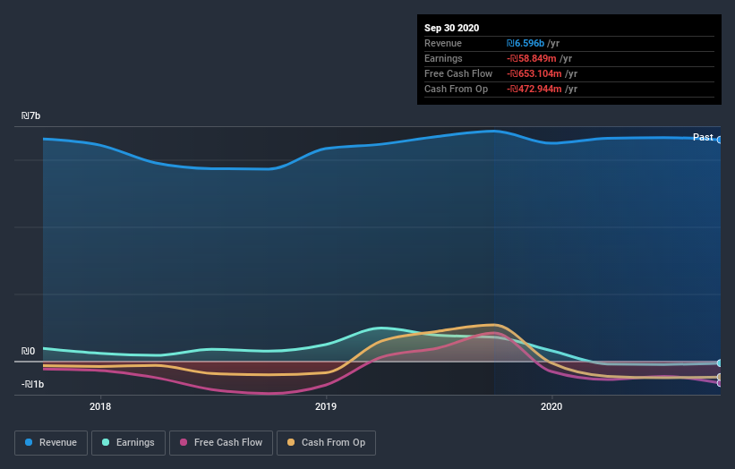Screen dimensions: 735x469
Task: Click the ₪7b y-axis label
Action: pyautogui.click(x=31, y=115)
